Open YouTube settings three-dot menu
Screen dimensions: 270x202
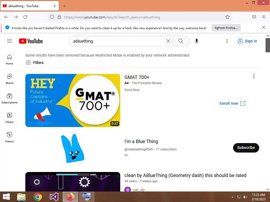pyautogui.click(x=227, y=41)
